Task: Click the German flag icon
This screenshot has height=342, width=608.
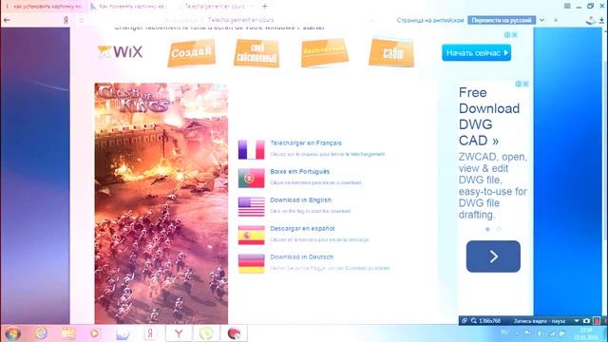Action: (x=251, y=264)
